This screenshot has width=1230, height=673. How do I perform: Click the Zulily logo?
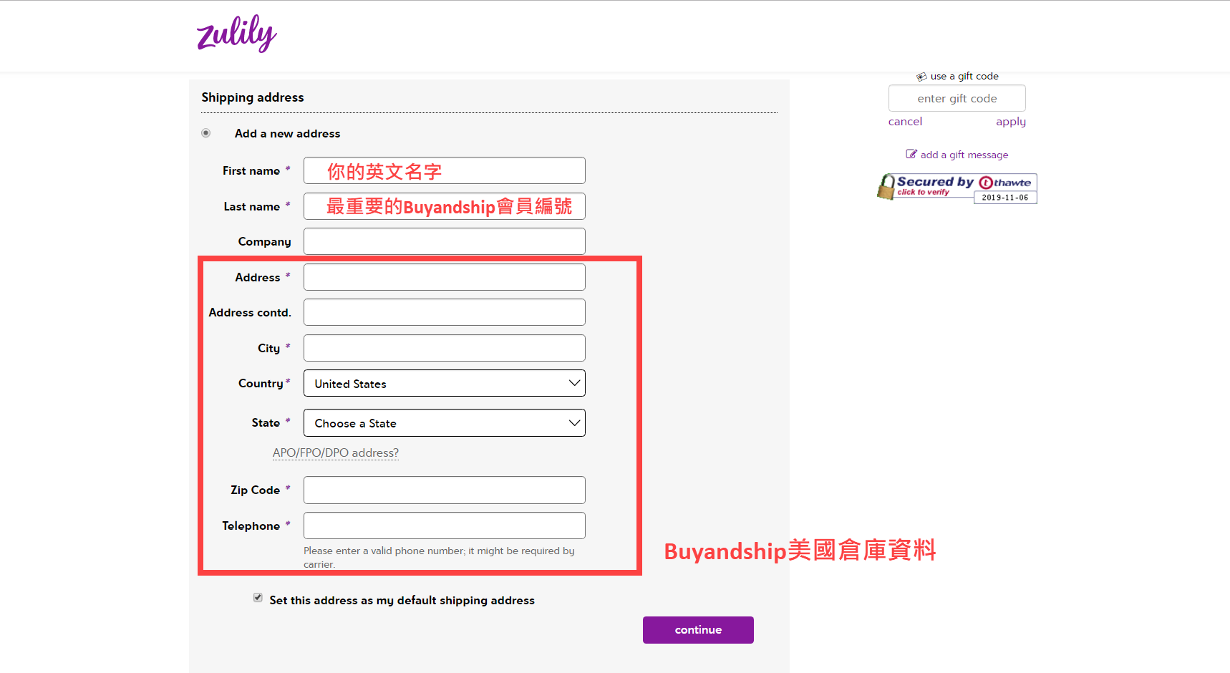[x=236, y=34]
